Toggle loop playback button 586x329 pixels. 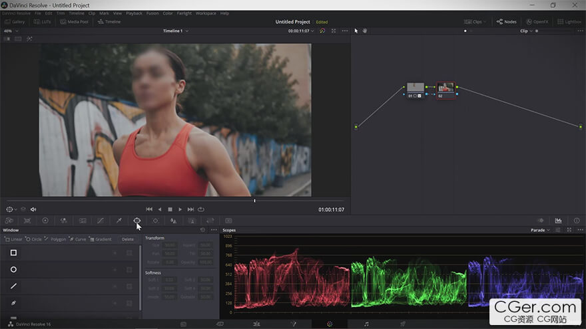coord(201,209)
